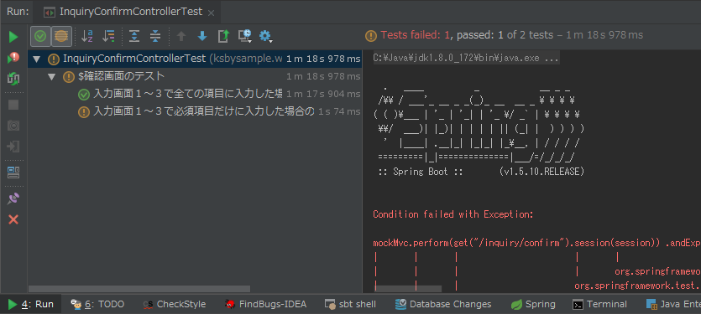Collapse the $確認画面のテスト node
The image size is (701, 314).
click(51, 77)
